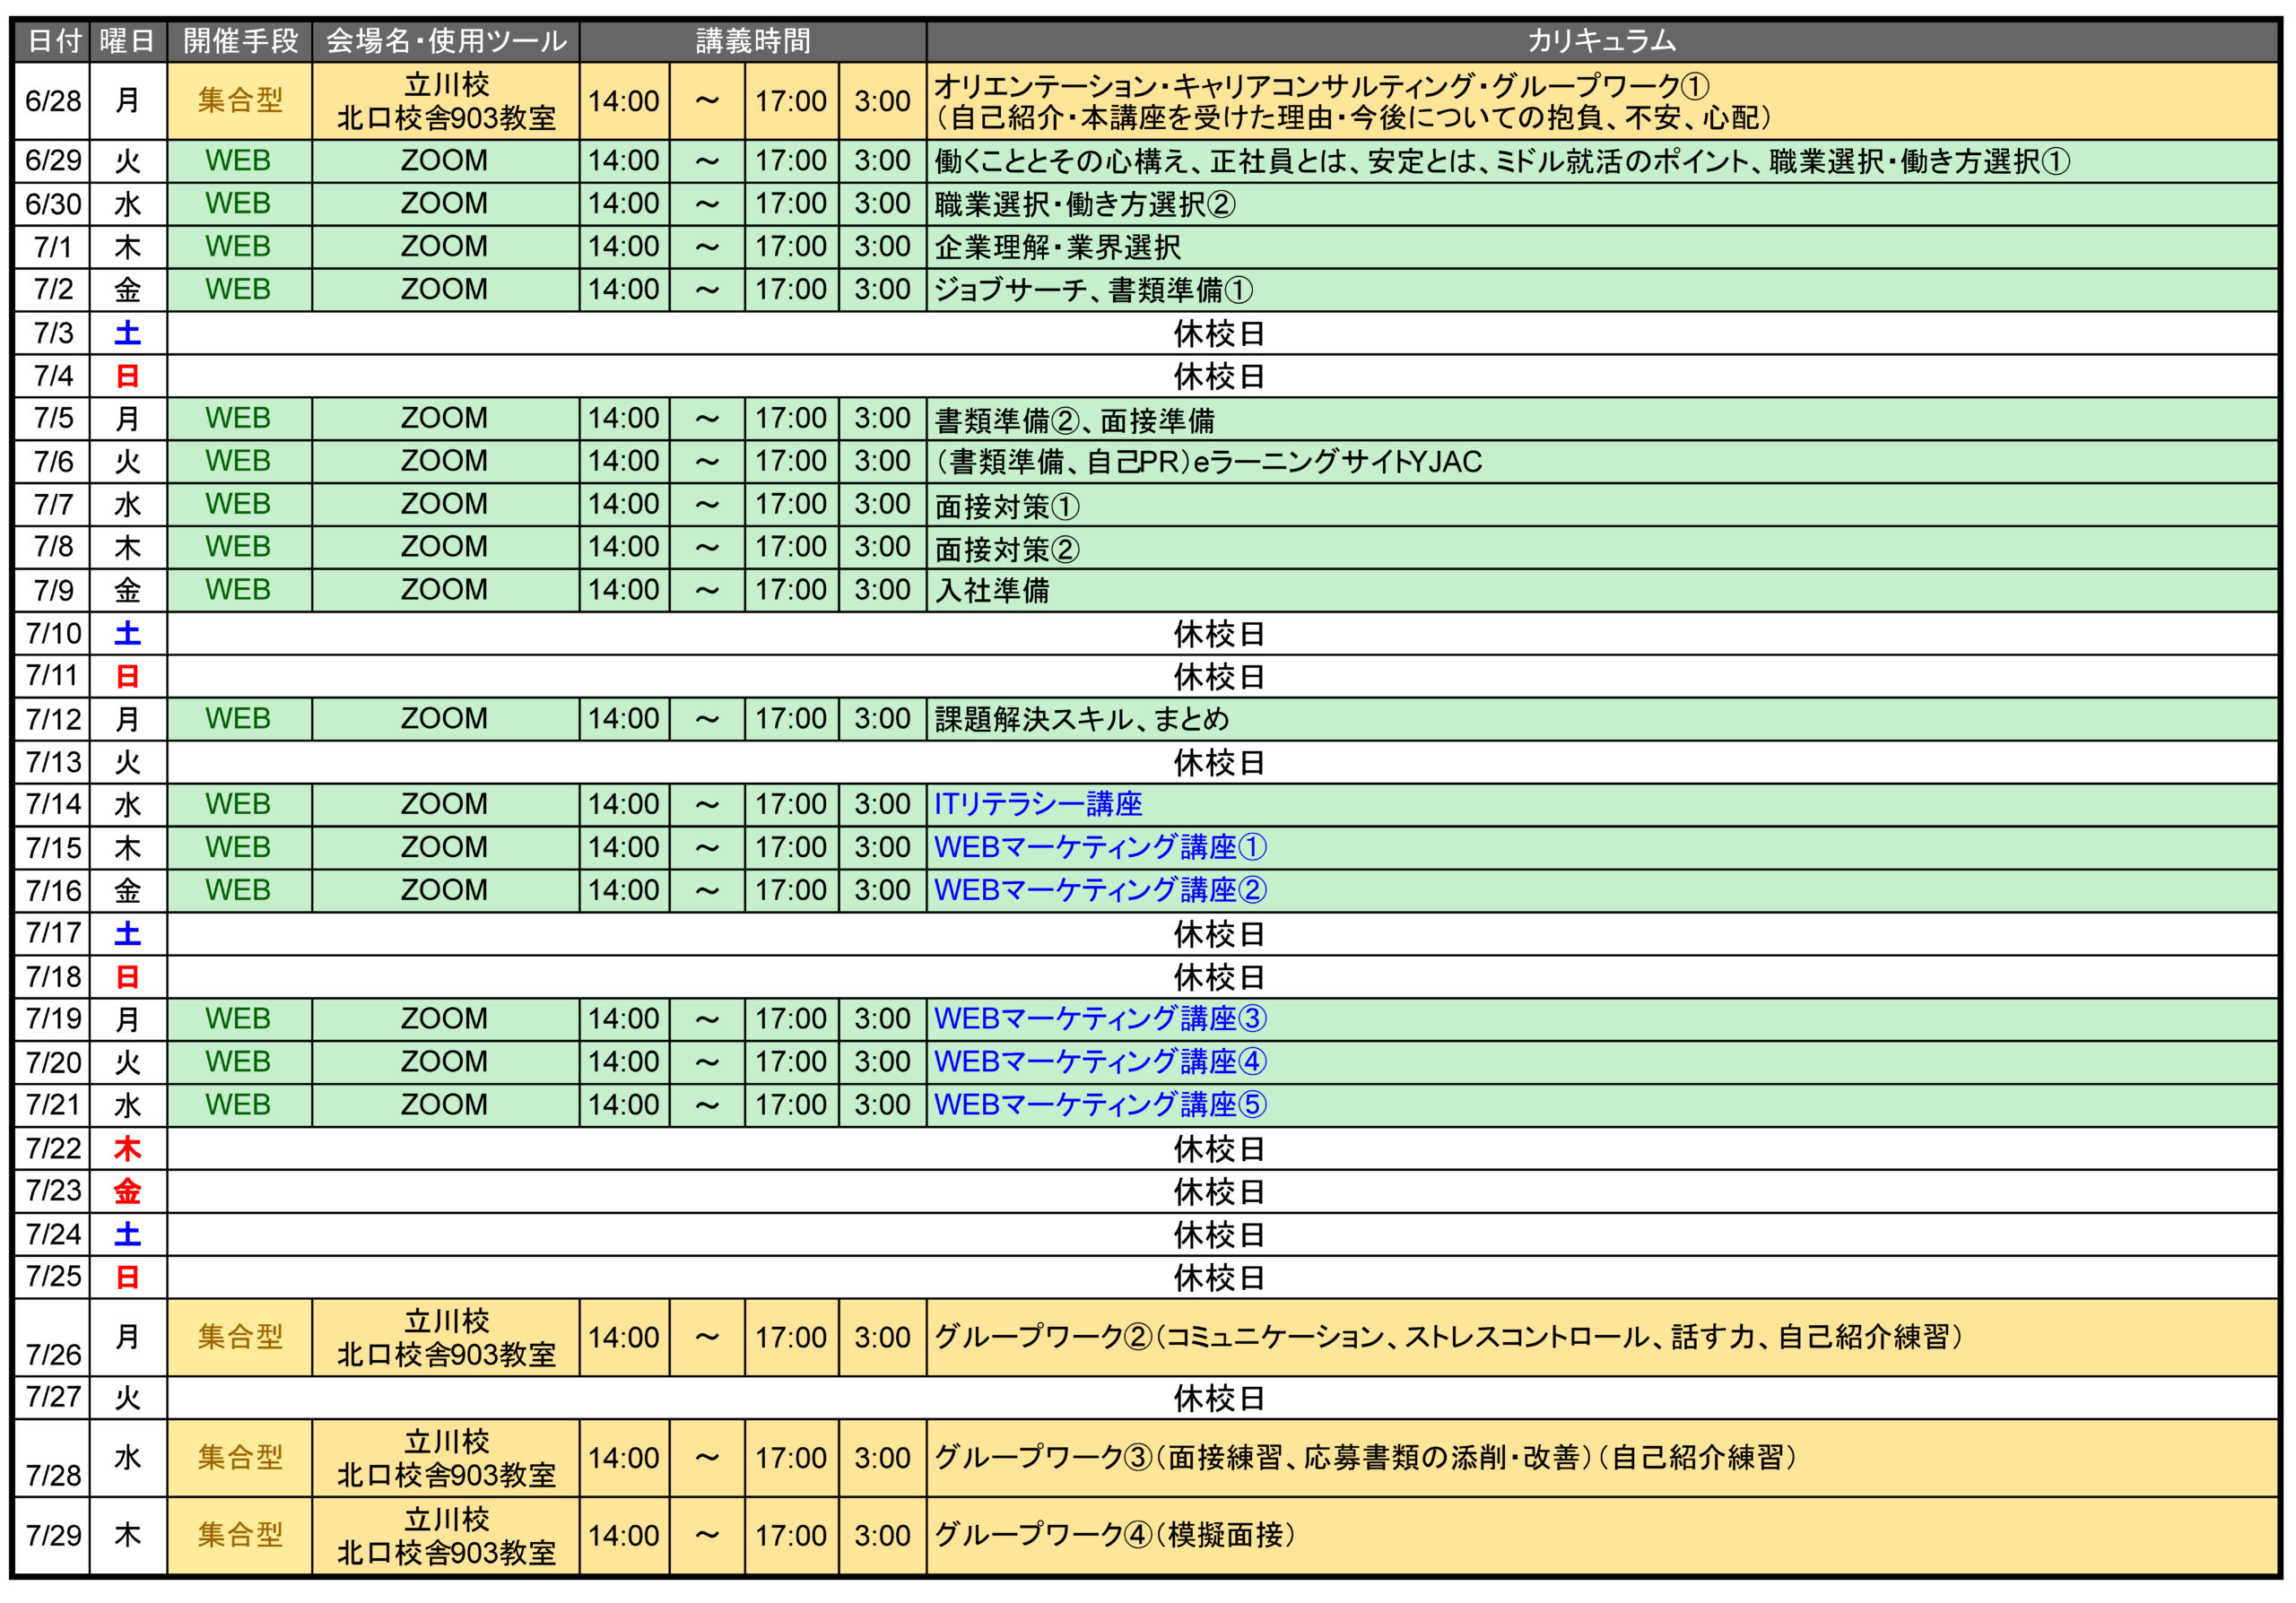Select 集合型 in the 6/28 row
This screenshot has width=2296, height=1603.
pyautogui.click(x=240, y=101)
